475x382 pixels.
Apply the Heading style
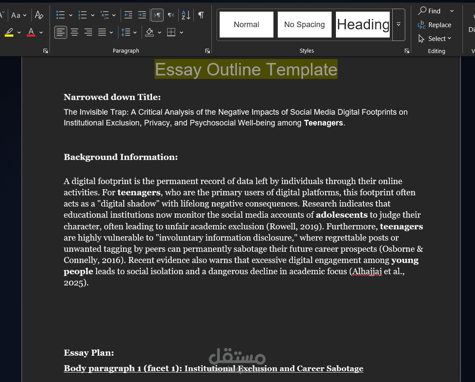pyautogui.click(x=363, y=25)
